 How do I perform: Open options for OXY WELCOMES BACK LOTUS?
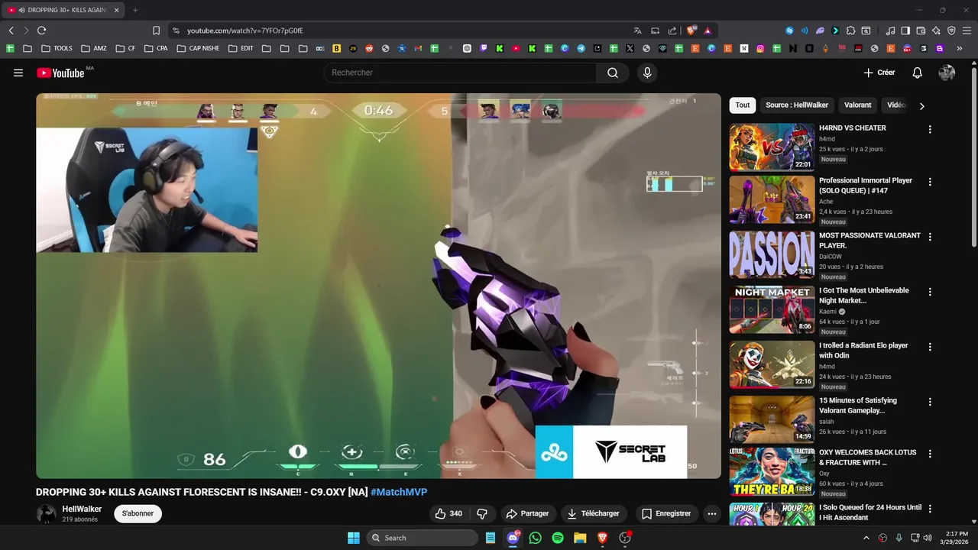(930, 455)
